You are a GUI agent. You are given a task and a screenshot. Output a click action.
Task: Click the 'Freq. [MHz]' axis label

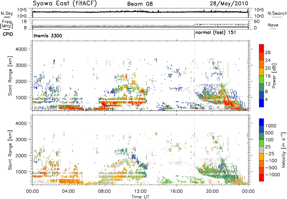6,24
